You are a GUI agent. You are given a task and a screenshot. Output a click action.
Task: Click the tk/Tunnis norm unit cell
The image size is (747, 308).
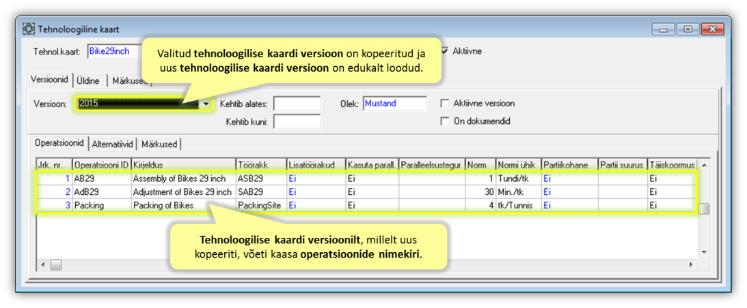click(x=518, y=205)
